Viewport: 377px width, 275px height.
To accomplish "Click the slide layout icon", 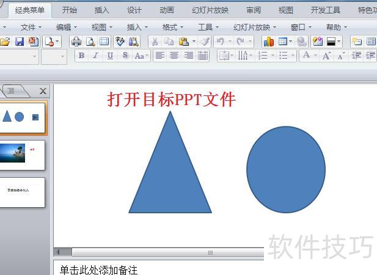I will tap(371, 42).
